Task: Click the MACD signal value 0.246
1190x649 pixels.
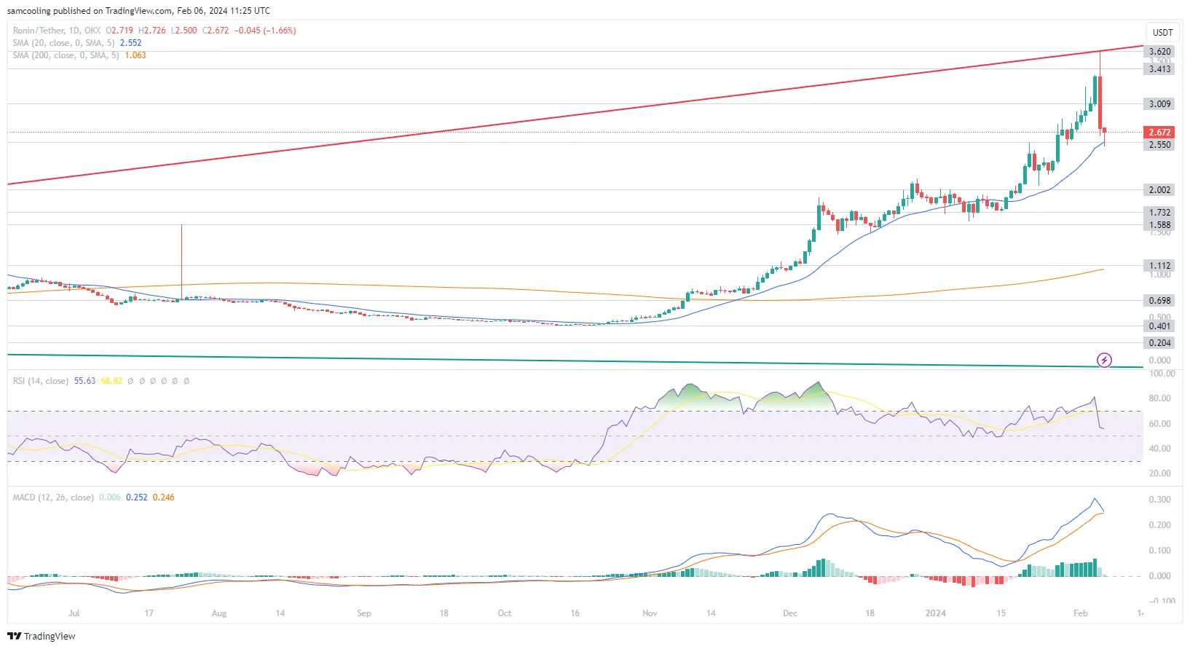Action: point(164,497)
